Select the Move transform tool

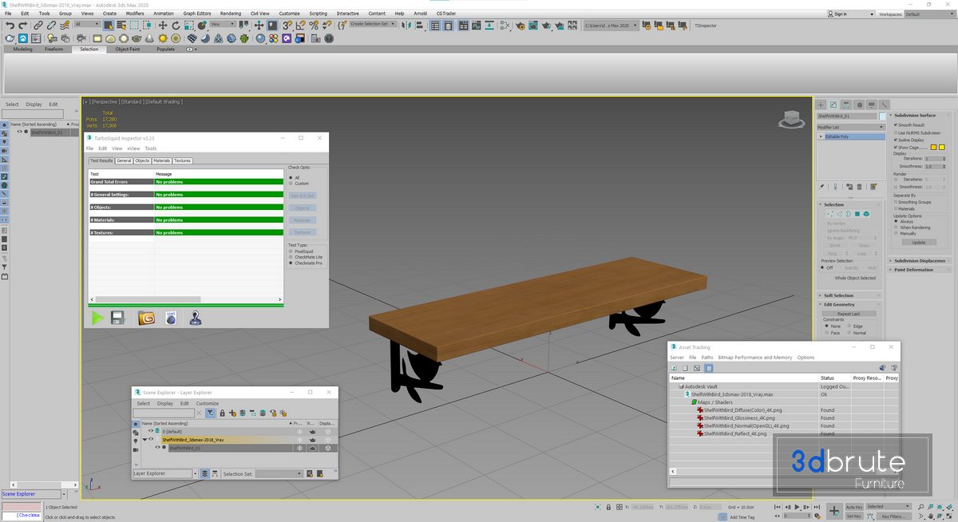coord(163,26)
